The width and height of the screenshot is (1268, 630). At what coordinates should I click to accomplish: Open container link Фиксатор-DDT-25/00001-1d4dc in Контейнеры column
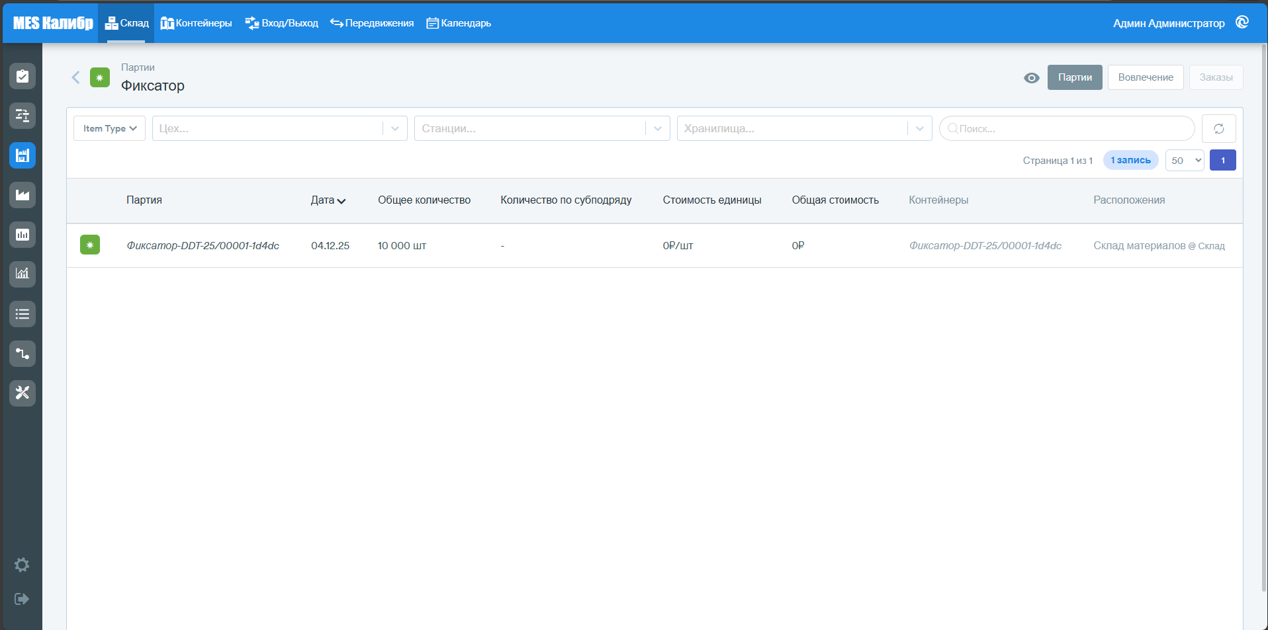point(985,245)
